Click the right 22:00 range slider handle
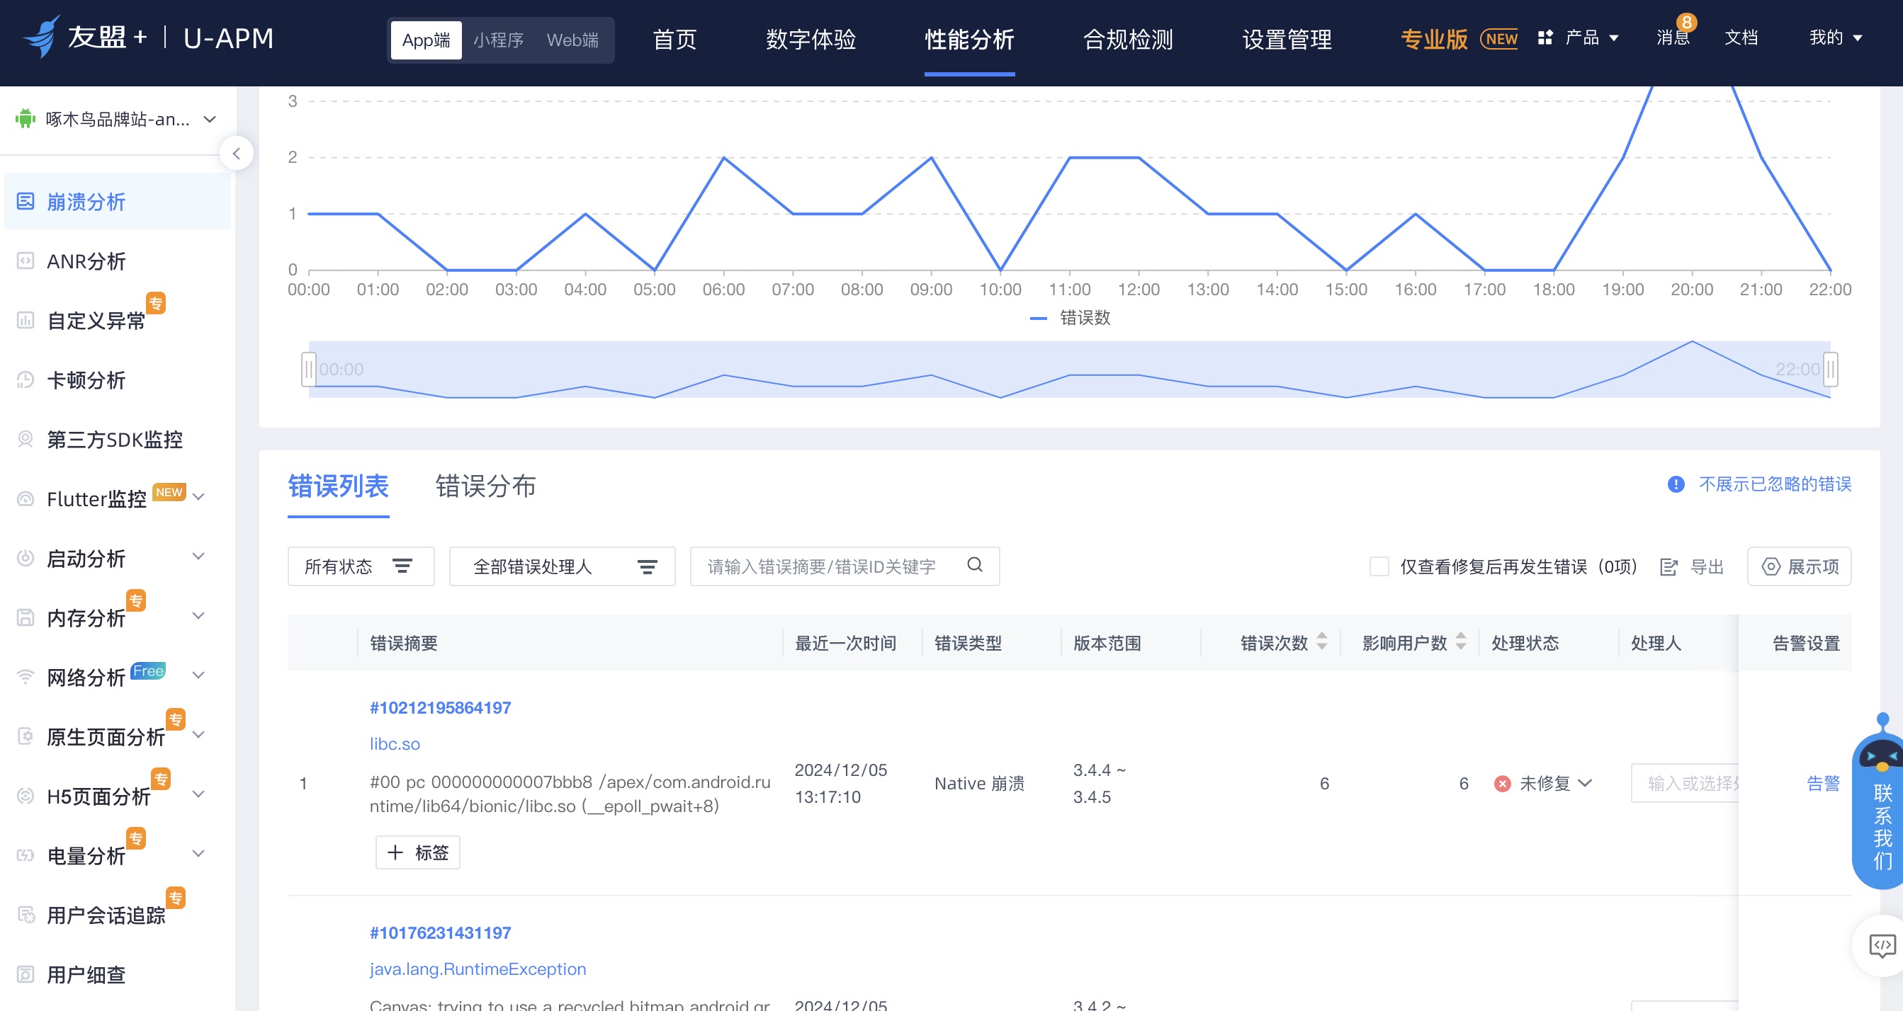The image size is (1903, 1011). [x=1831, y=369]
